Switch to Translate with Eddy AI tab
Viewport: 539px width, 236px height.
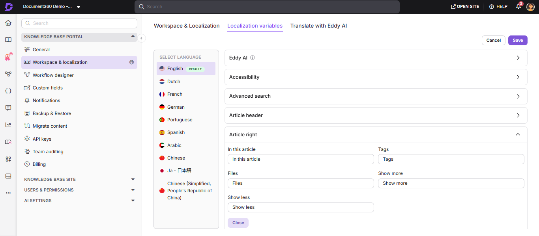(318, 26)
